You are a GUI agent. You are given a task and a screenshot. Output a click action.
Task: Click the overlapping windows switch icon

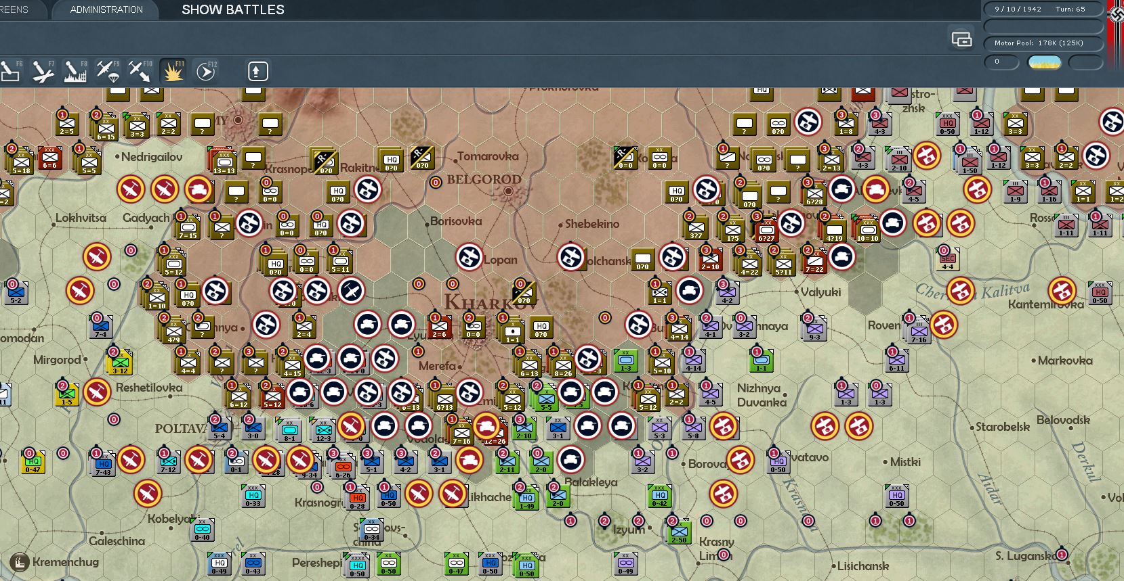tap(961, 39)
